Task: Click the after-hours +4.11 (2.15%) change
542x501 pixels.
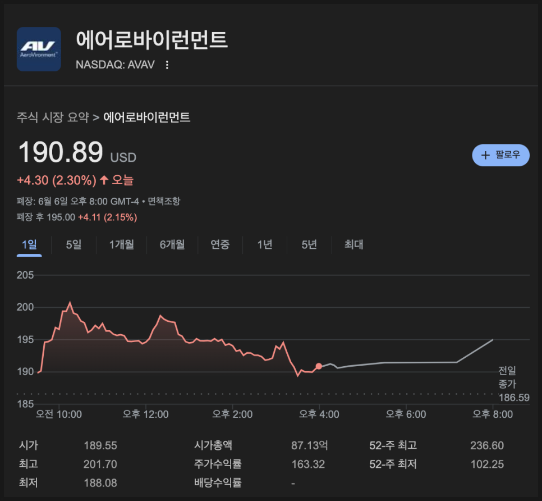Action: (108, 217)
